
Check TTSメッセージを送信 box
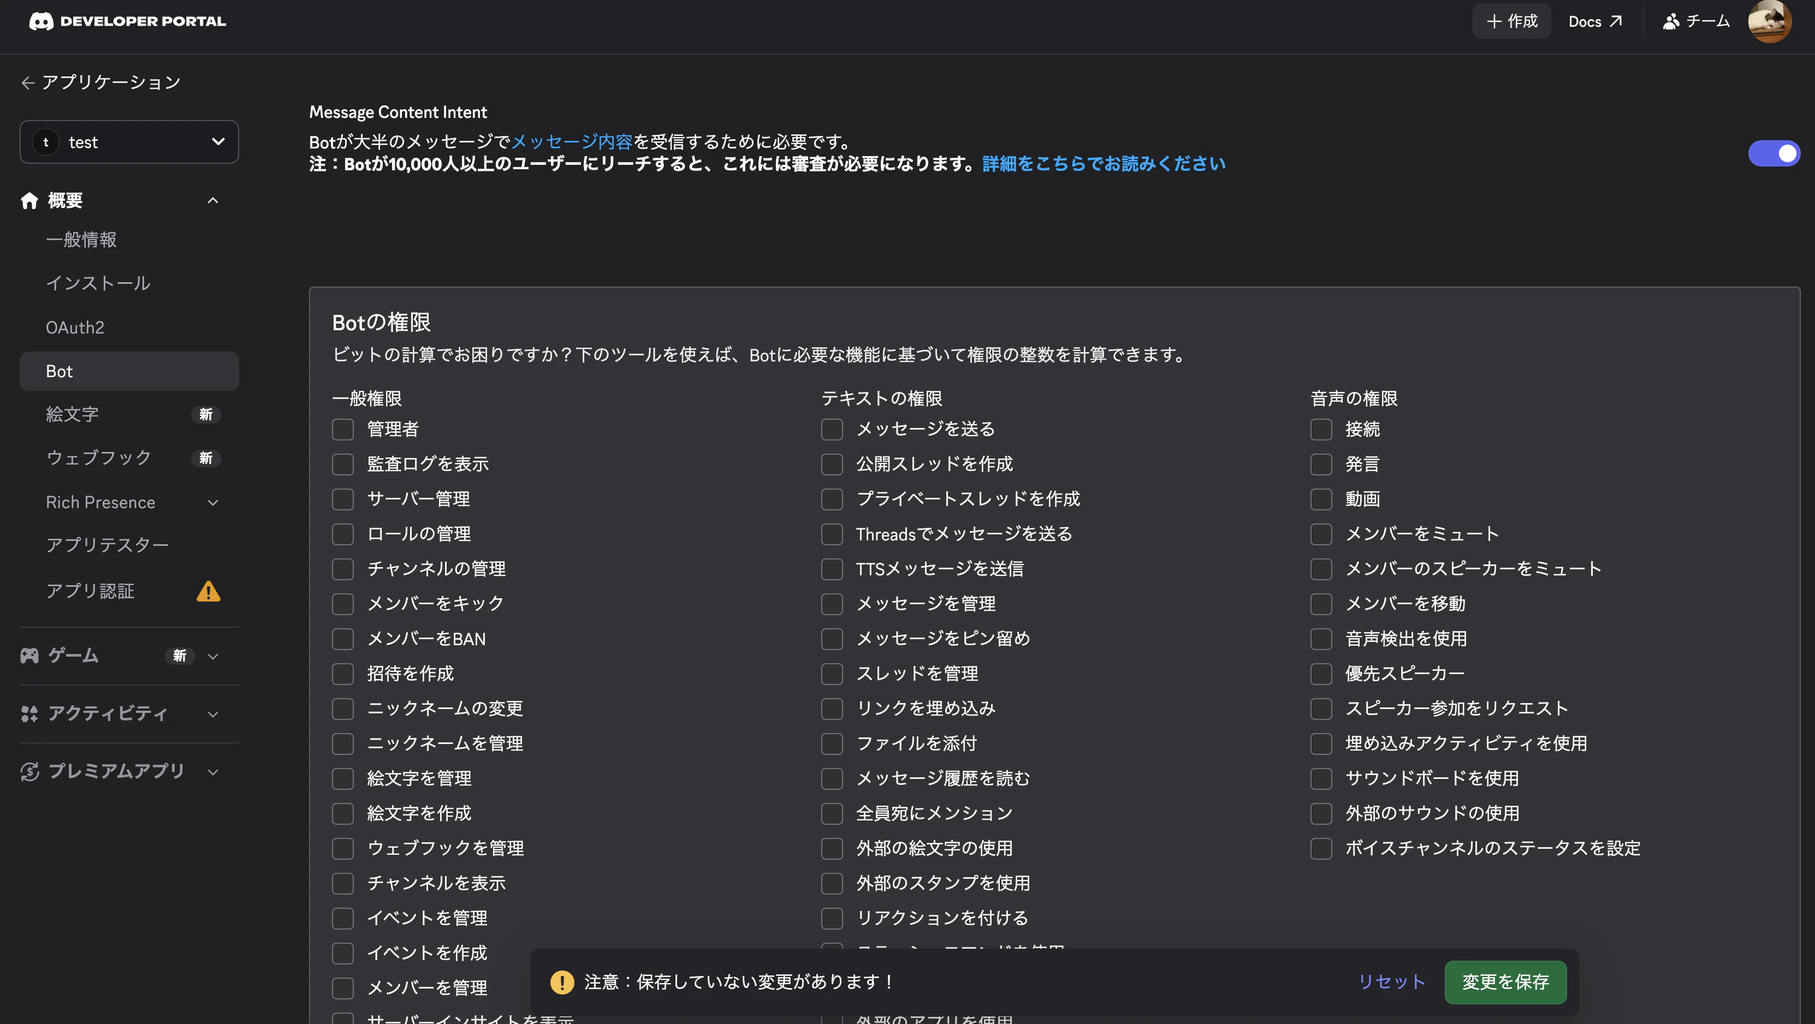point(832,568)
